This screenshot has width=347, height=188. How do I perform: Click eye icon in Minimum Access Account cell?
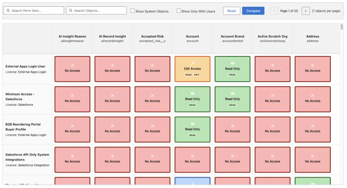[192, 94]
